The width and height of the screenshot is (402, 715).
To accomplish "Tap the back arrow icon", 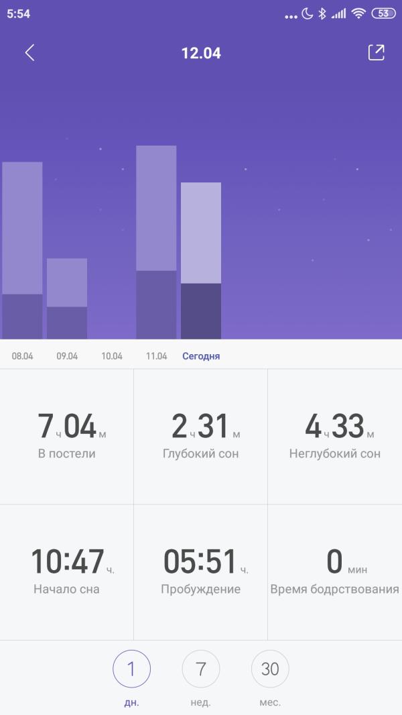I will click(29, 53).
